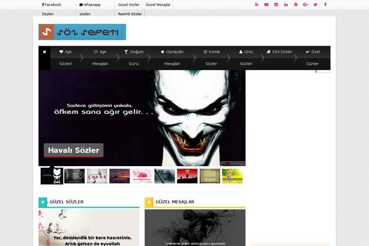The height and width of the screenshot is (246, 369).
Task: Select the dark gray second slider thumbnail
Action: coord(74,176)
